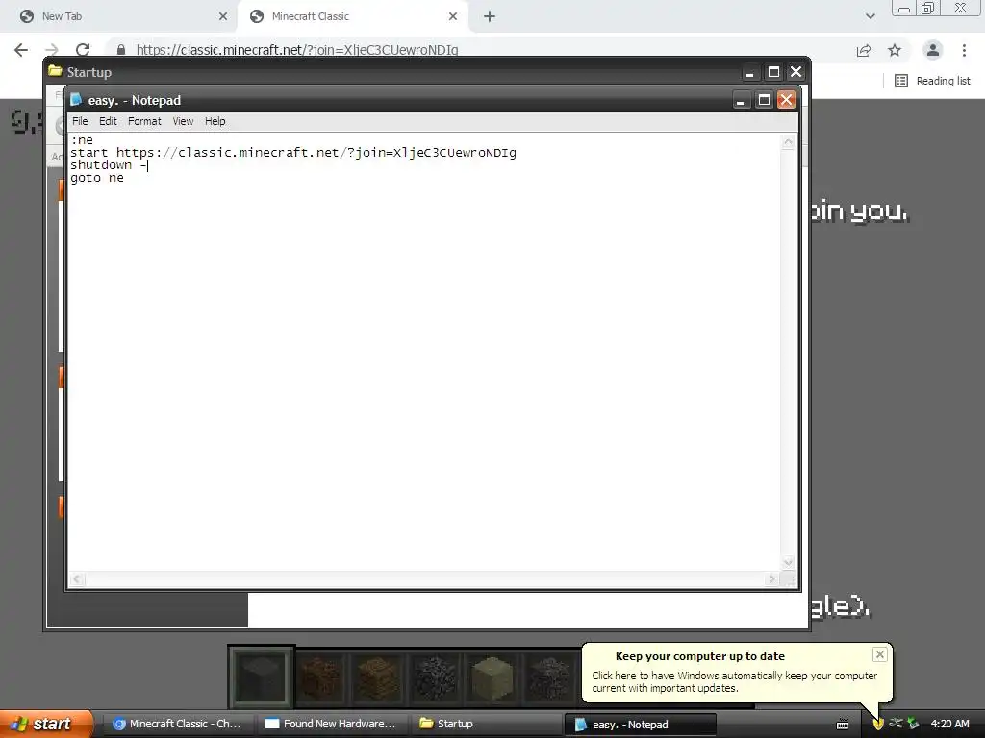Viewport: 985px width, 738px height.
Task: Click the 'start https://classic.minecraft.net' line
Action: [x=293, y=153]
